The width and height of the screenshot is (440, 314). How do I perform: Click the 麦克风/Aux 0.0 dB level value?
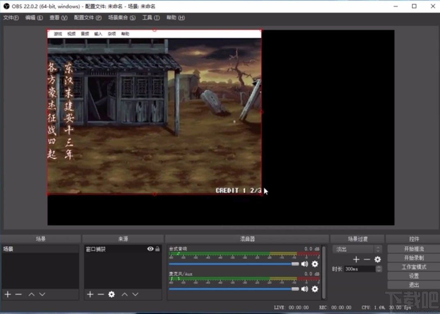click(x=312, y=273)
